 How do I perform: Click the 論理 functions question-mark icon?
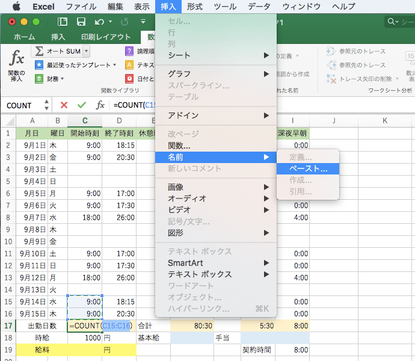[129, 51]
